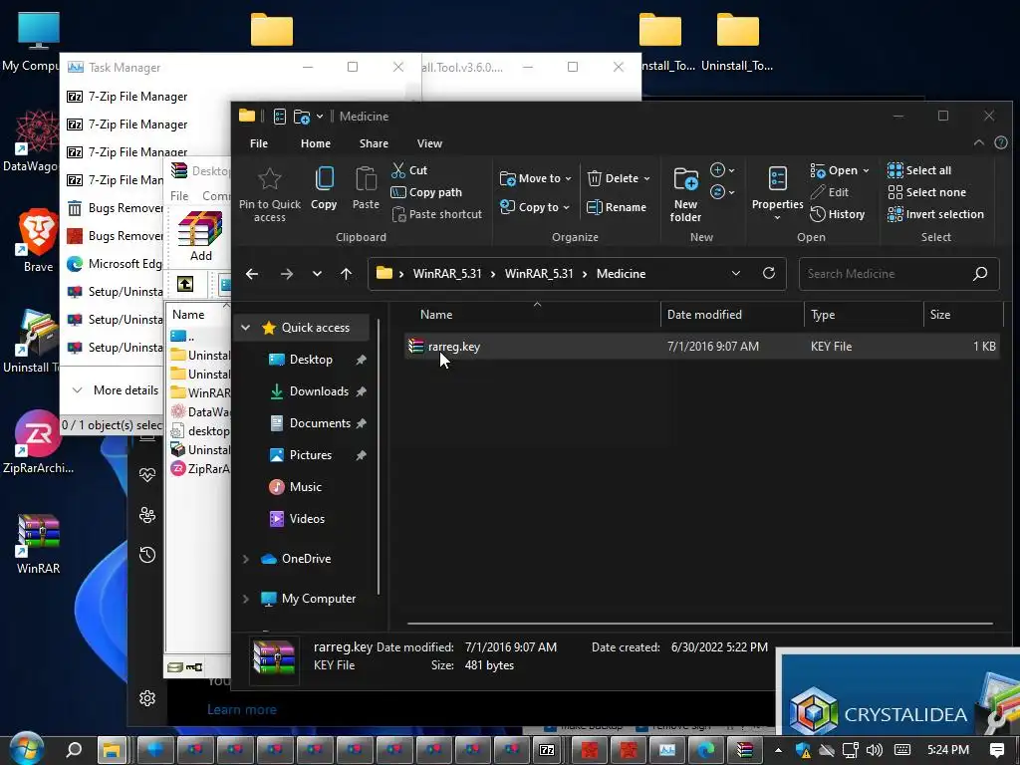The image size is (1020, 765).
Task: Delete the selected item
Action: coord(613,178)
